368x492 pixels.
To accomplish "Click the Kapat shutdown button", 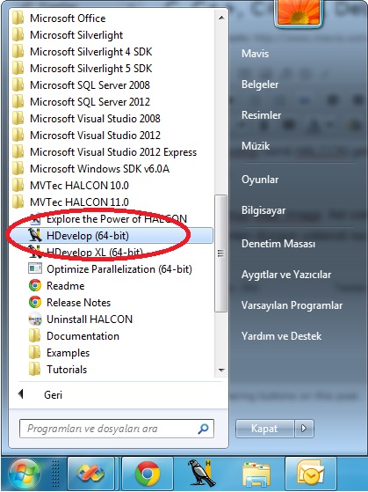I will tap(264, 429).
